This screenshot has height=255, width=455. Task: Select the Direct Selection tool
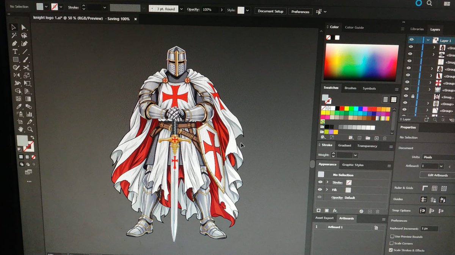pos(24,27)
